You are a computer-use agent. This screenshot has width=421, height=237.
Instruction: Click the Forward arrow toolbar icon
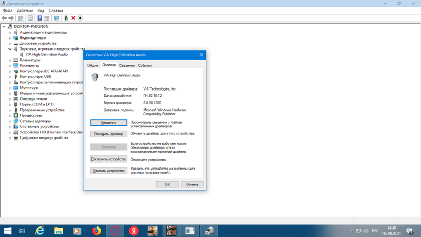click(x=11, y=18)
